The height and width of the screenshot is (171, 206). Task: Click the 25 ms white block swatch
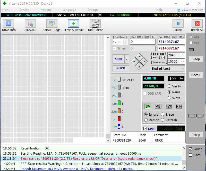[119, 79]
